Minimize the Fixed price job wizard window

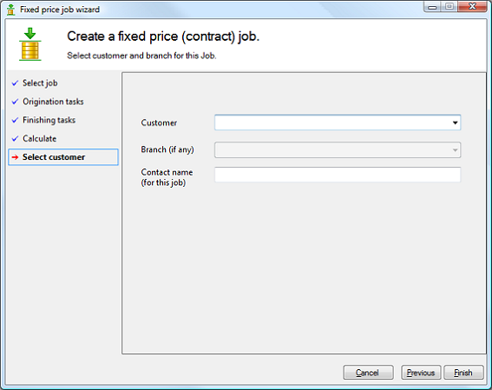click(x=432, y=7)
